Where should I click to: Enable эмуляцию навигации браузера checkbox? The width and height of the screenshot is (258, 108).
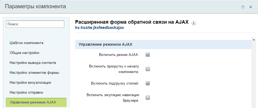click(x=148, y=98)
